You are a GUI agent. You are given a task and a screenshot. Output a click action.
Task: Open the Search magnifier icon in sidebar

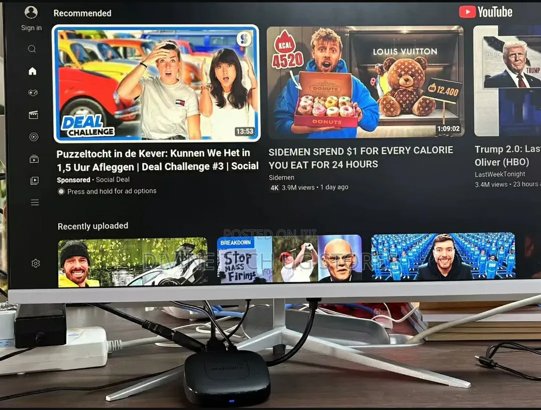(x=32, y=49)
